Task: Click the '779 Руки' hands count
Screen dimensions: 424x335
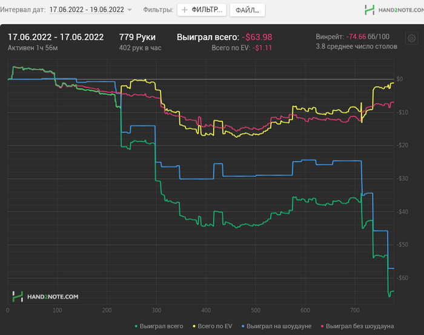Action: (x=137, y=37)
